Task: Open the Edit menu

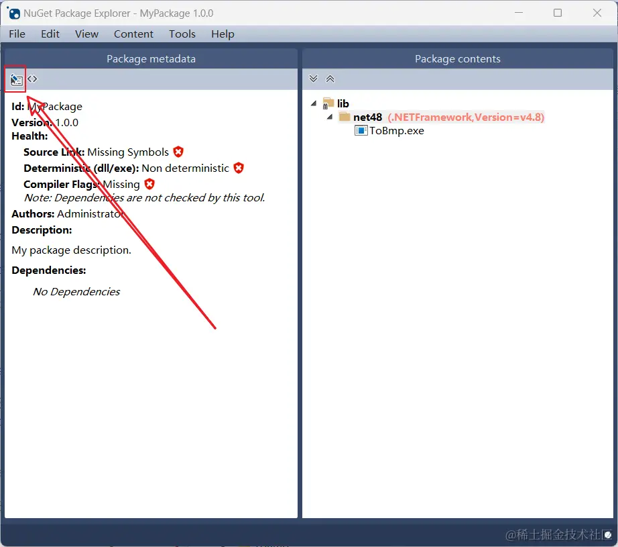Action: click(50, 34)
